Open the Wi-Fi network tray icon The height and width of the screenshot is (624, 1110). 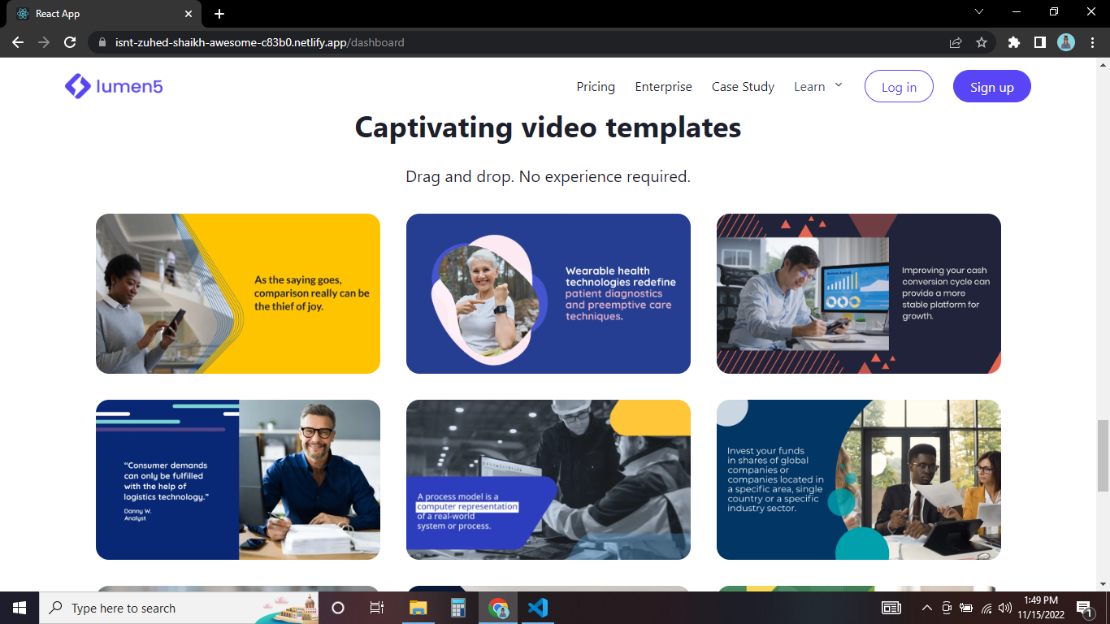click(986, 608)
